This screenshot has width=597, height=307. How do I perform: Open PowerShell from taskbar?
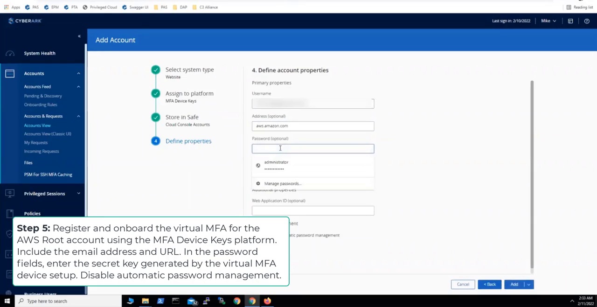click(x=160, y=301)
